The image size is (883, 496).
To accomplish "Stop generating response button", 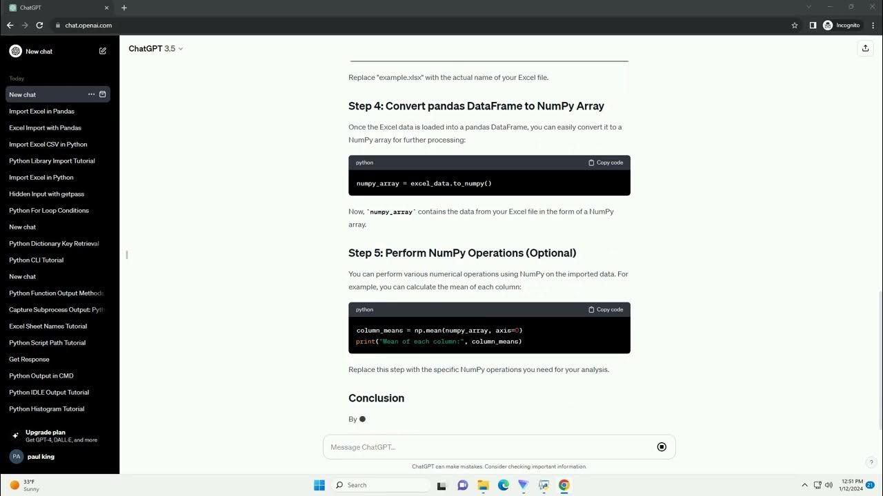I will (662, 447).
